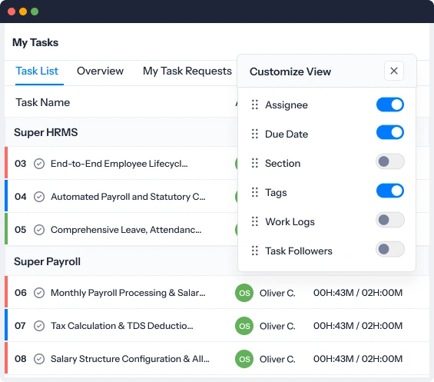The image size is (434, 382).
Task: Click 00H:43M / 02H:00M on task 07
Action: 358,326
